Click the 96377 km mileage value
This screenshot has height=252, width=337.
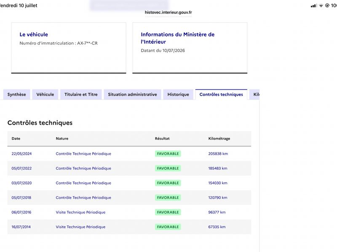[x=217, y=212]
